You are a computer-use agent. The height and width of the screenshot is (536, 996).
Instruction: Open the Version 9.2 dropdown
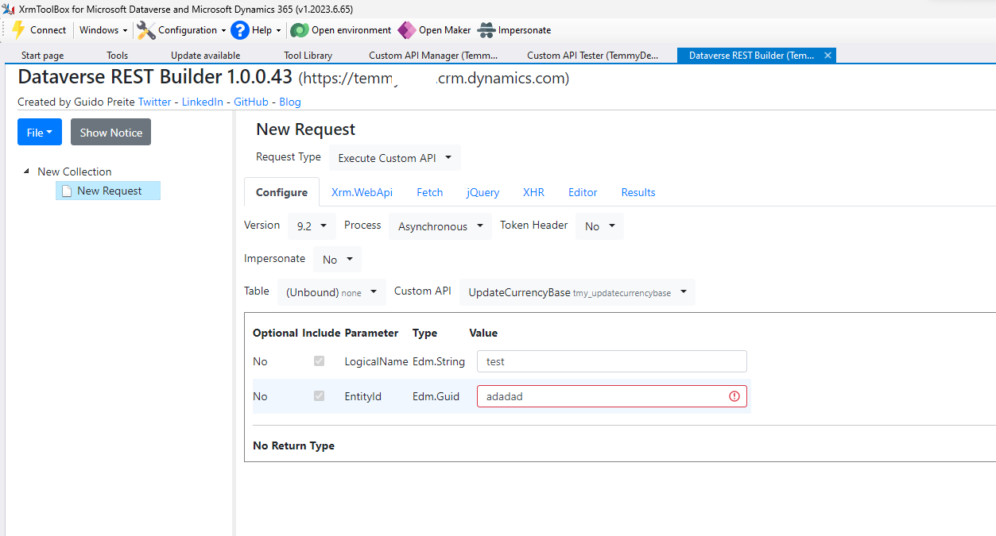[312, 226]
